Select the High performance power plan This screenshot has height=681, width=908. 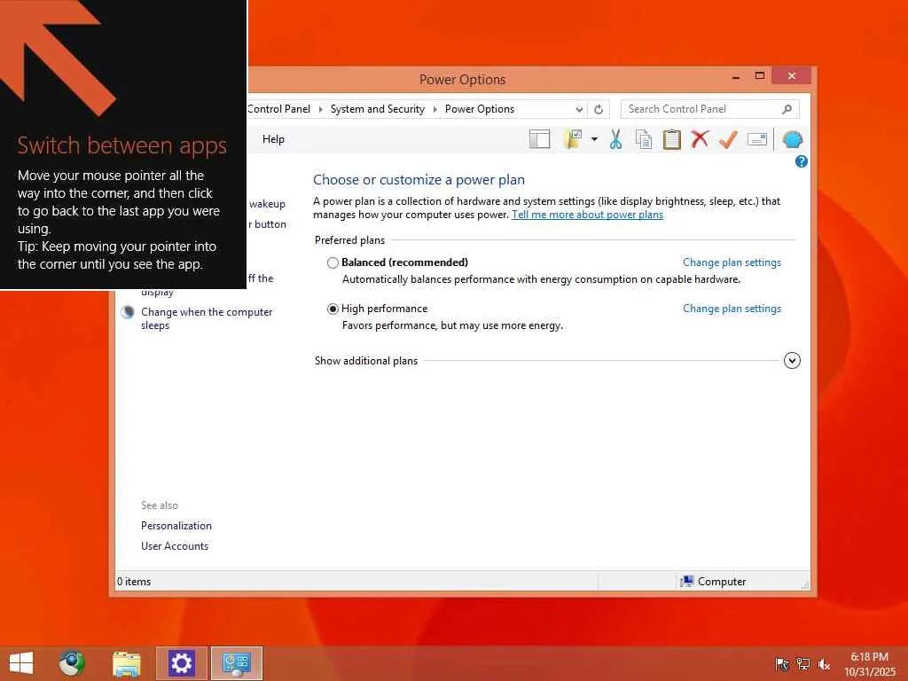(333, 309)
